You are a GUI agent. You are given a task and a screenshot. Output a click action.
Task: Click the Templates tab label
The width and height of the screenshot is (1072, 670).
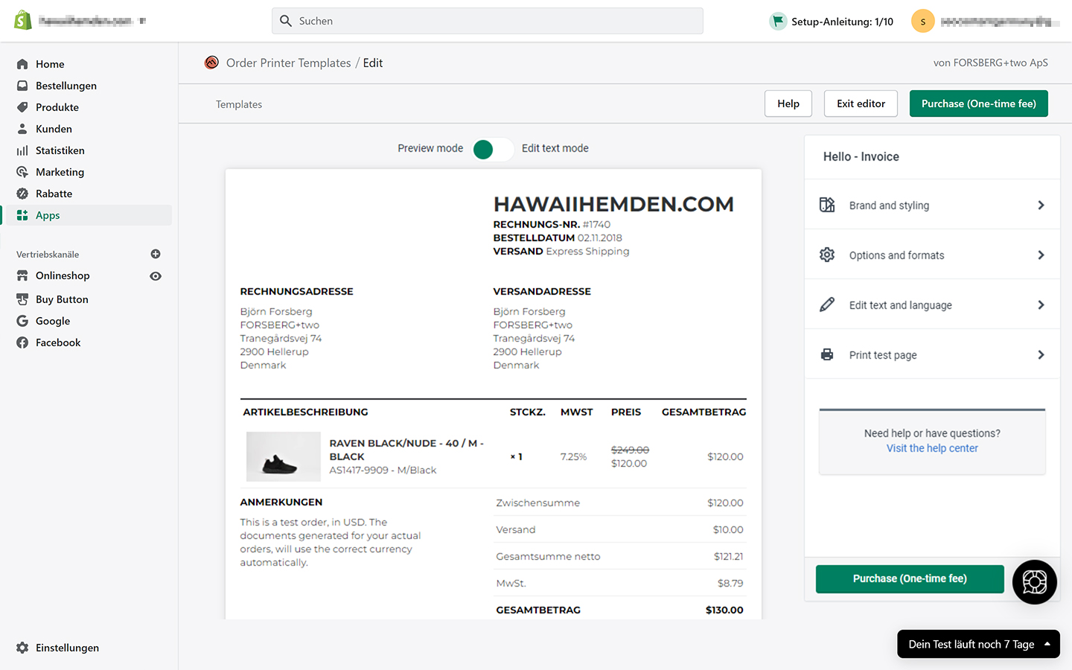(239, 104)
